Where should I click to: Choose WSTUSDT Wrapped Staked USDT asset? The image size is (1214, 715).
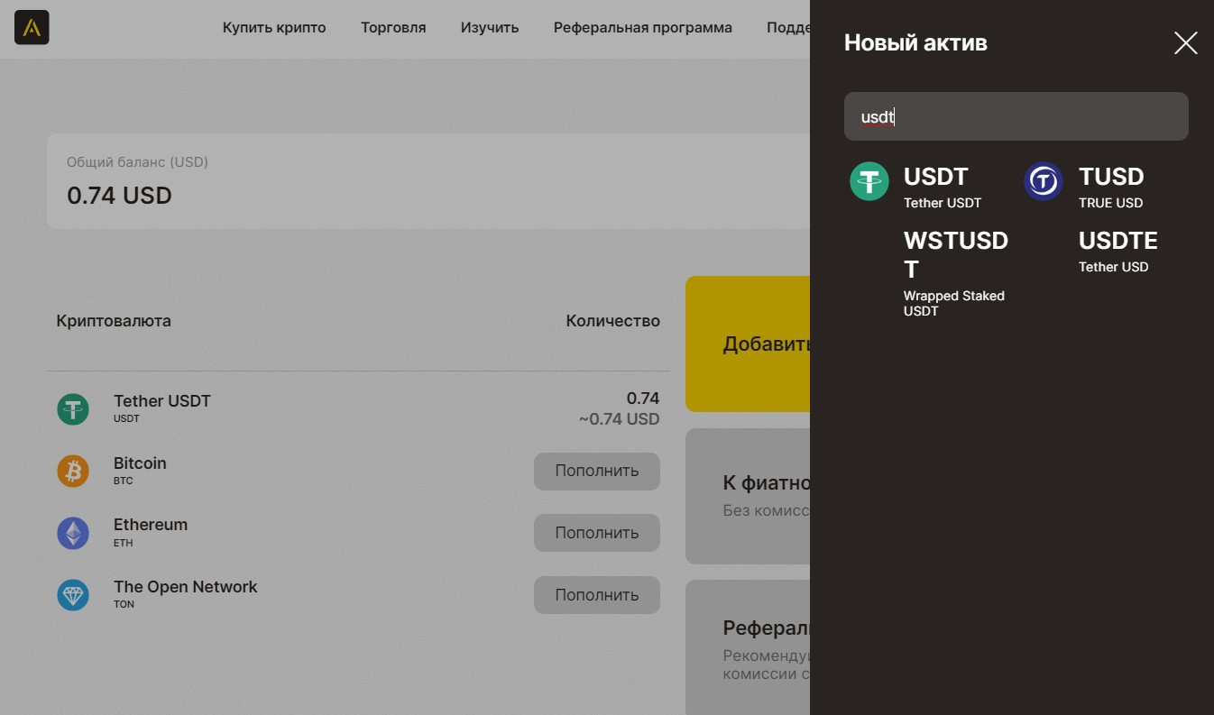point(955,271)
